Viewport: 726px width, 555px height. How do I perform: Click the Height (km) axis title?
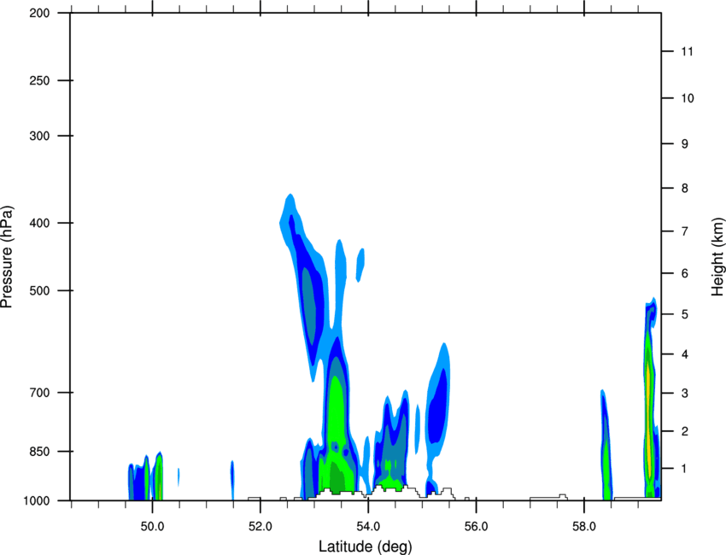[717, 256]
